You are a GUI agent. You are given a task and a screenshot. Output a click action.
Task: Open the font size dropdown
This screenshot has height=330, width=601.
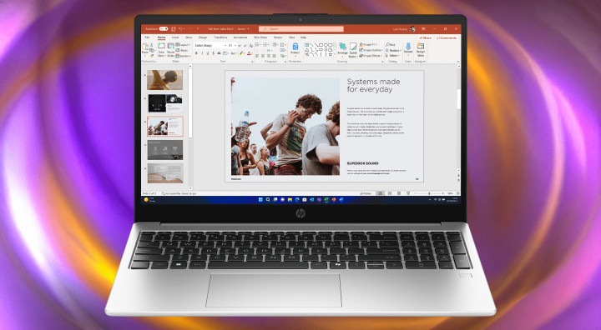[233, 46]
